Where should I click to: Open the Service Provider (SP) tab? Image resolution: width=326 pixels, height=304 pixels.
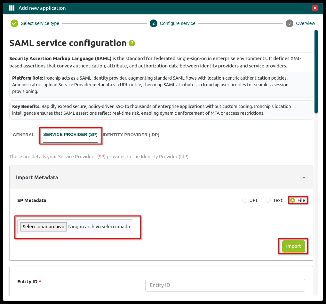click(x=70, y=135)
